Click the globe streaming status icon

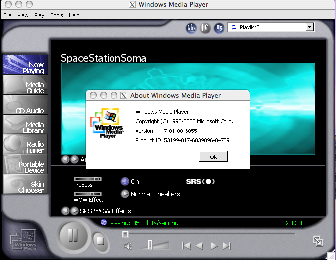(x=104, y=223)
